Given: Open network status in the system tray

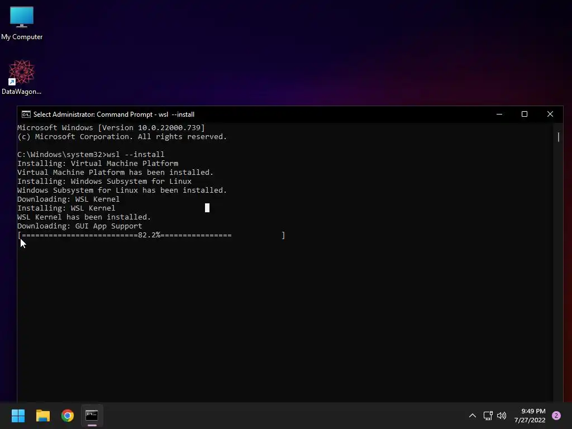Looking at the screenshot, I should point(488,416).
